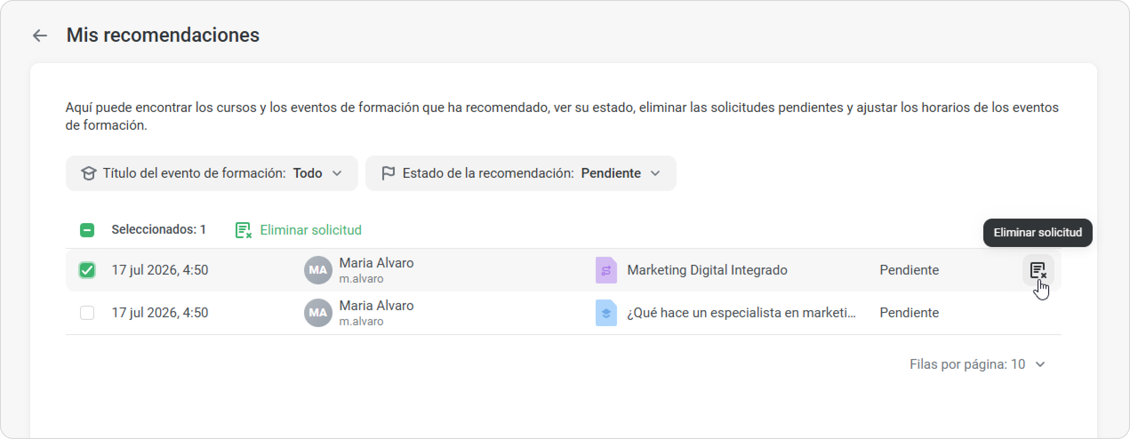Image resolution: width=1130 pixels, height=439 pixels.
Task: Click the delete request icon on Marketing Digital Integrado row
Action: click(x=1038, y=270)
